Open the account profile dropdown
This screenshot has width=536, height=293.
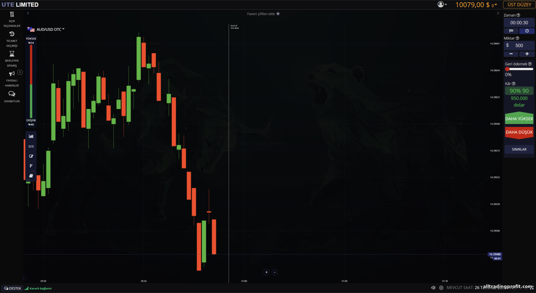(x=442, y=5)
